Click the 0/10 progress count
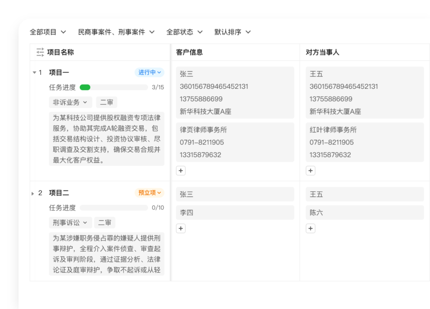The width and height of the screenshot is (430, 309). tap(158, 208)
